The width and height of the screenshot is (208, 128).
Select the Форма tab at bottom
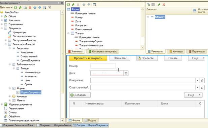74,121
